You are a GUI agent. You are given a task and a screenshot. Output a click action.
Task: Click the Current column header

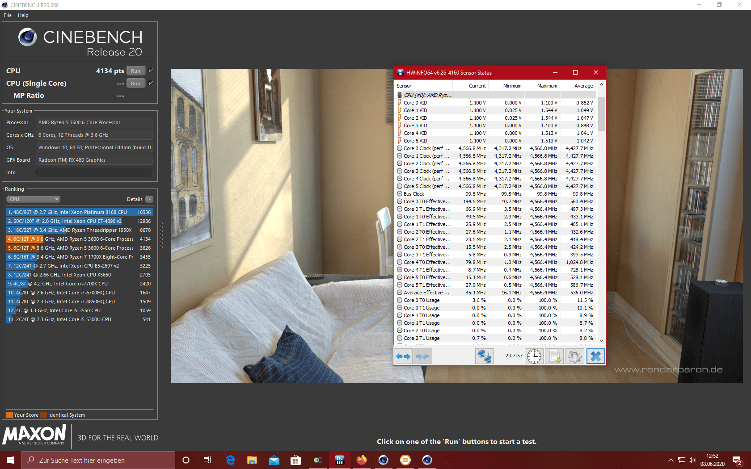(x=471, y=86)
